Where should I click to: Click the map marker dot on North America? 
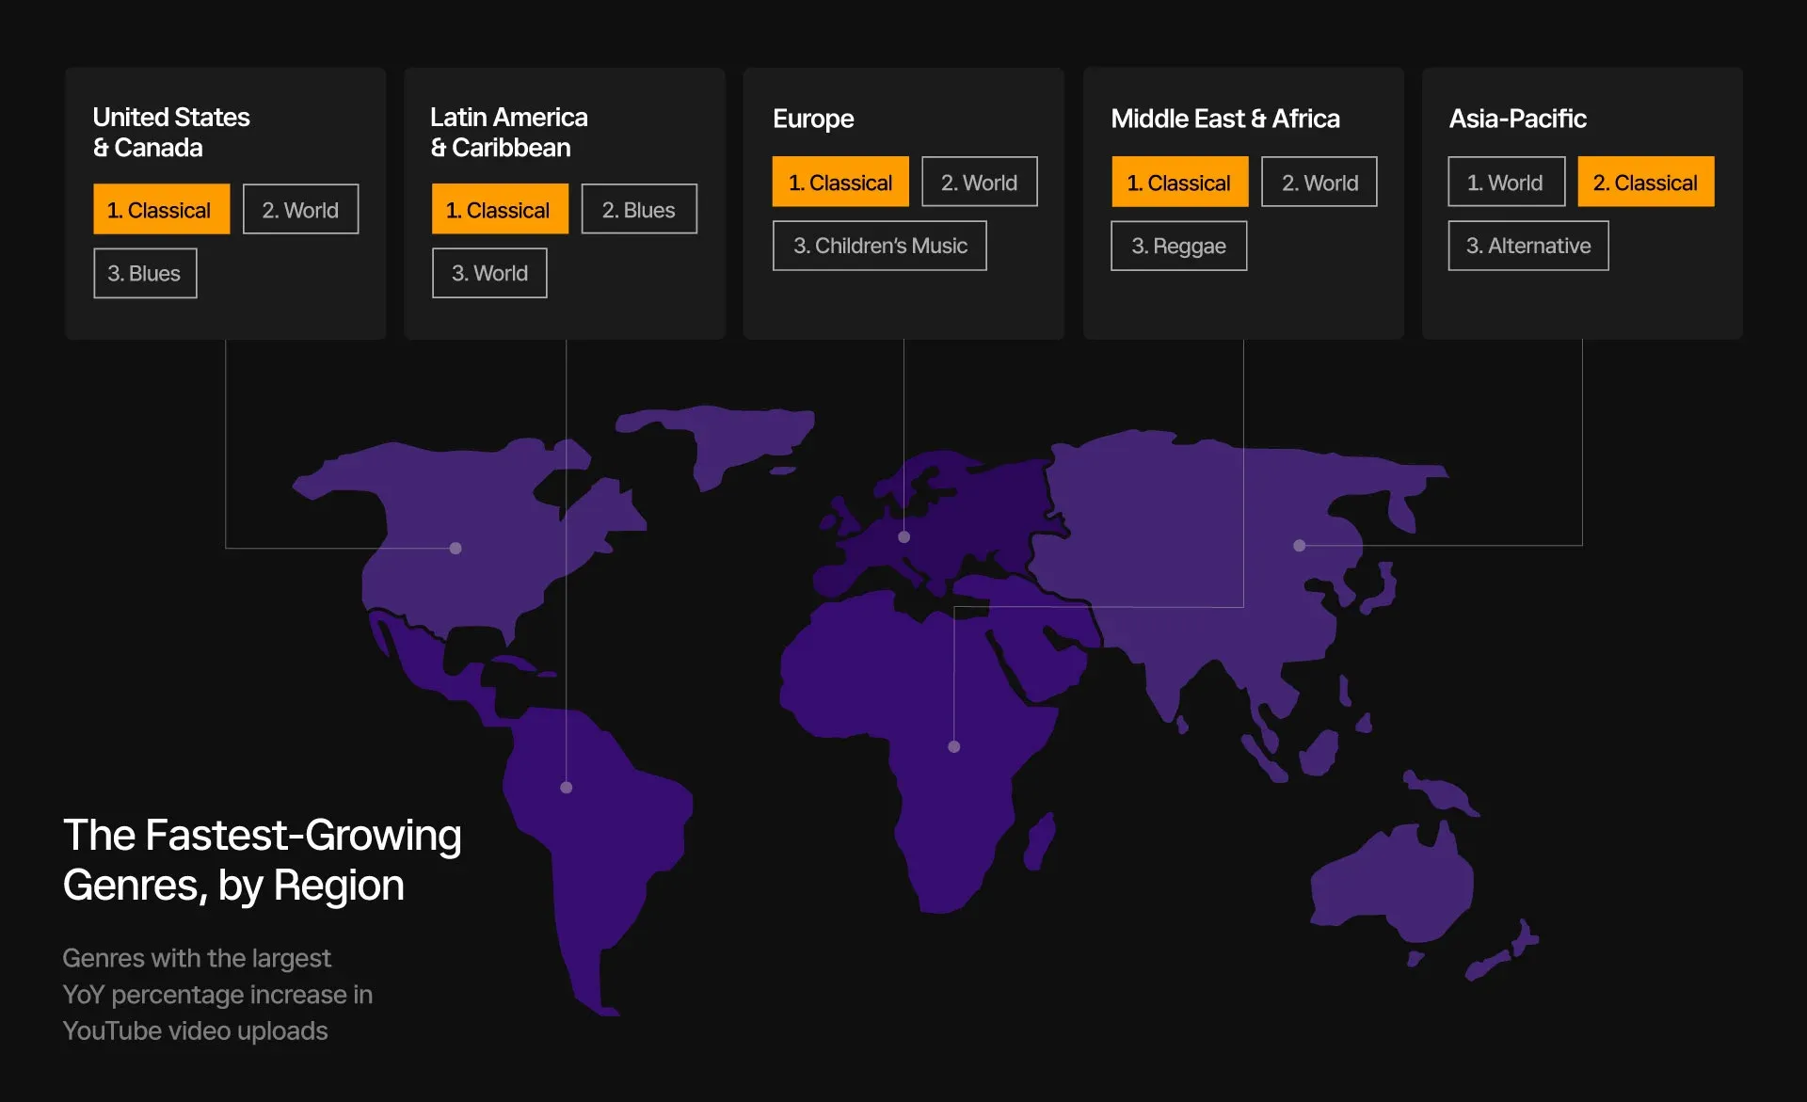[456, 548]
